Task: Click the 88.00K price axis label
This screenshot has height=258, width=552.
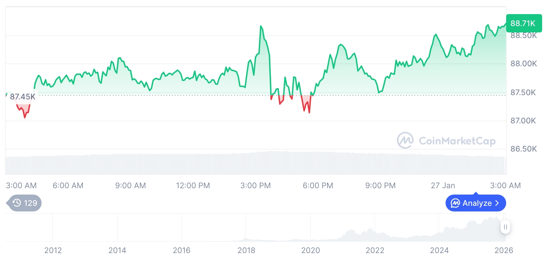Action: [x=523, y=64]
